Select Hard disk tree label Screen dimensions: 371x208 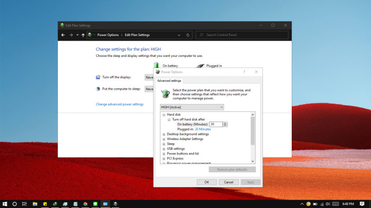pos(173,115)
